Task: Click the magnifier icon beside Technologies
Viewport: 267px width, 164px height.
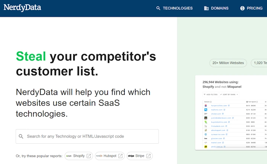Action: (x=158, y=8)
